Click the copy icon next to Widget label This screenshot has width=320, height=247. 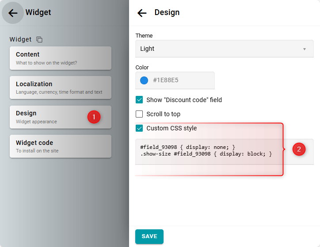tap(39, 39)
